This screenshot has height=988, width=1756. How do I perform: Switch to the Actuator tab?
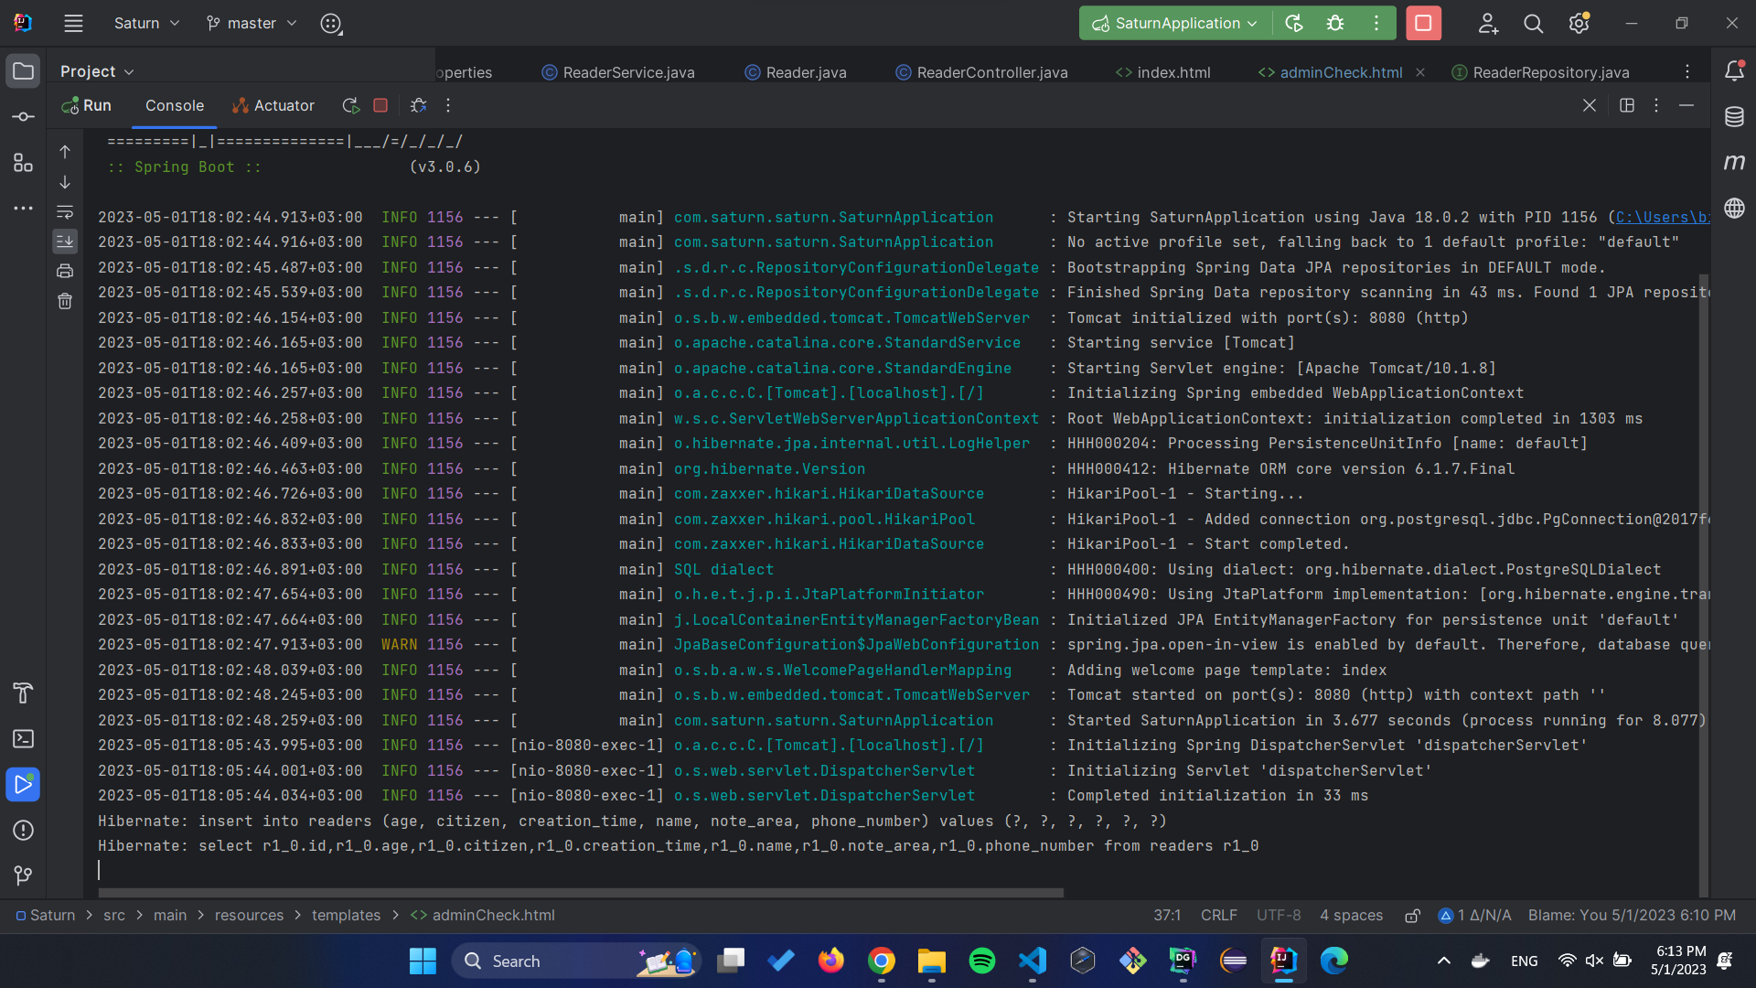273,105
